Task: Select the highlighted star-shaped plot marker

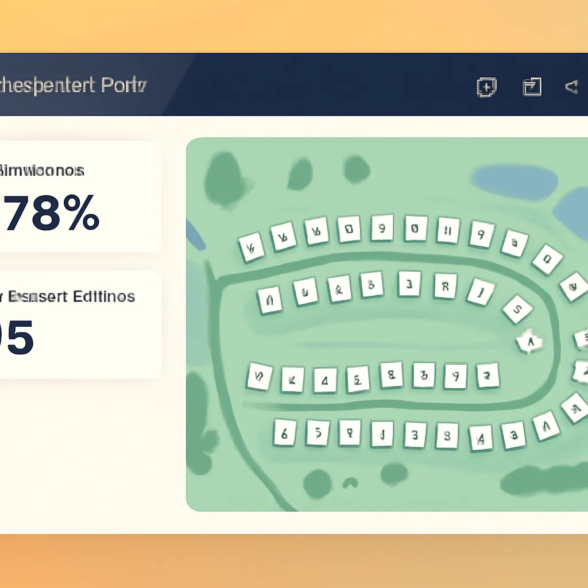Action: (x=530, y=341)
